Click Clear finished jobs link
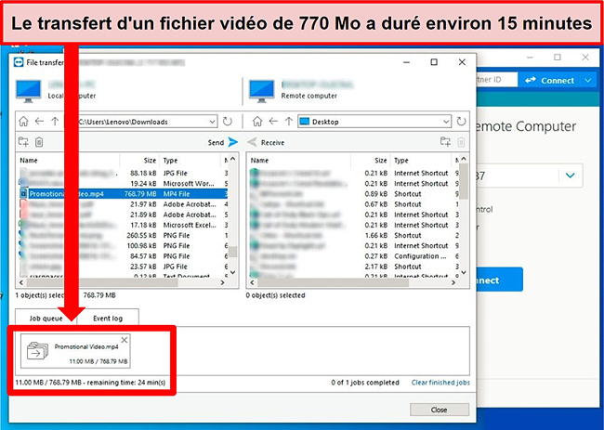Screen dimensions: 604x430 440,383
